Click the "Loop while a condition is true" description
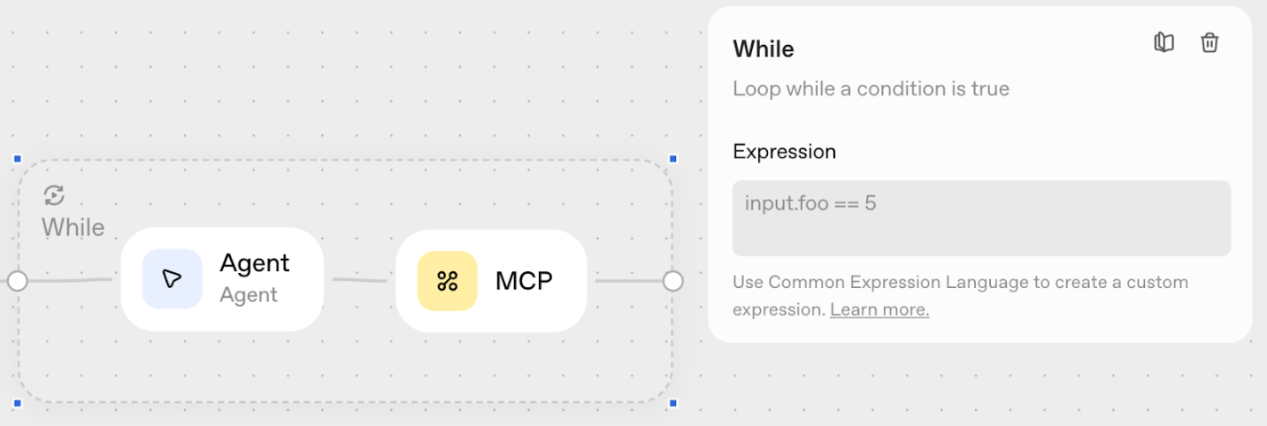The image size is (1267, 426). 871,88
